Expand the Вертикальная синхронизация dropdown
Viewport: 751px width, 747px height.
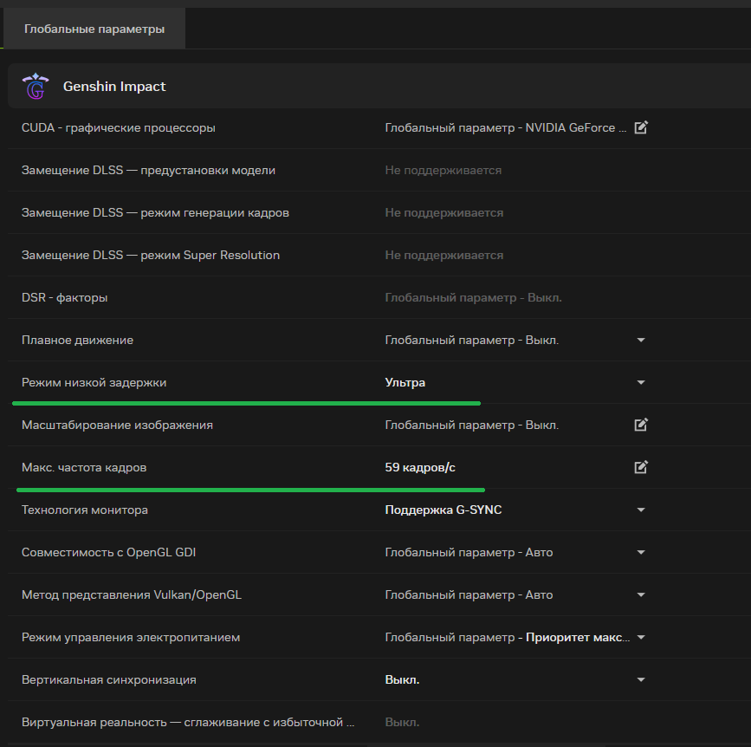point(641,680)
